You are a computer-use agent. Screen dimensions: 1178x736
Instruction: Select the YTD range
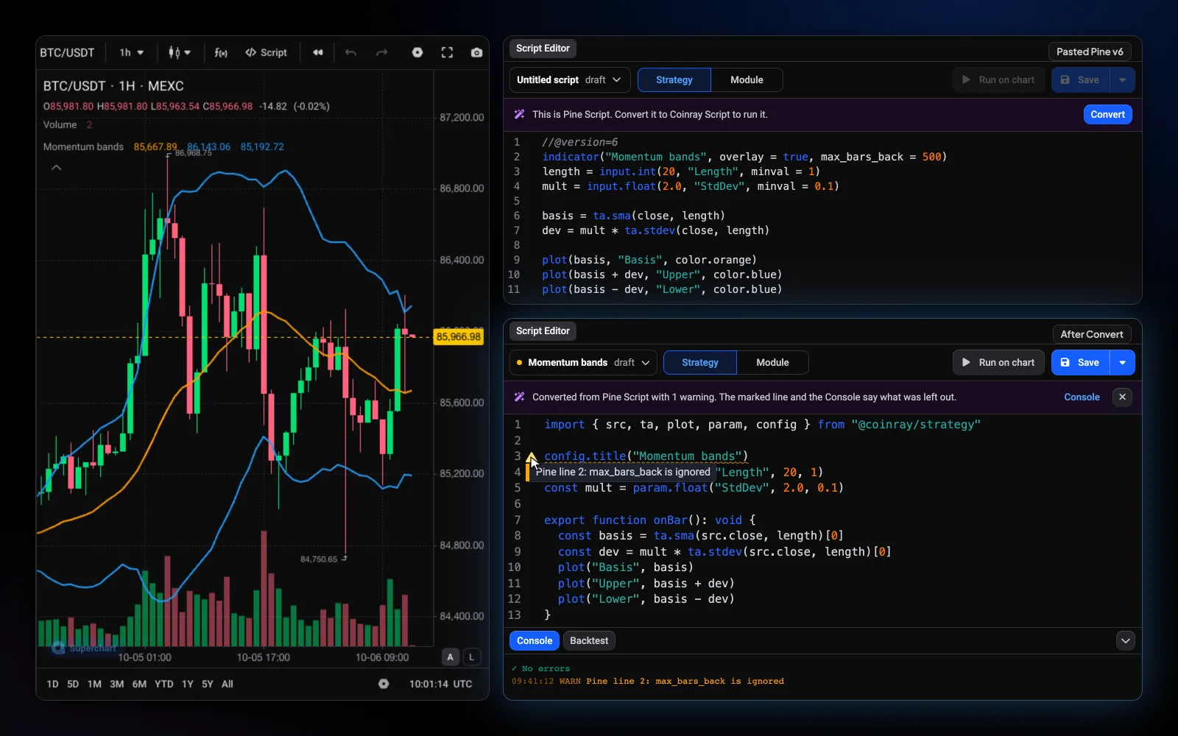[164, 684]
